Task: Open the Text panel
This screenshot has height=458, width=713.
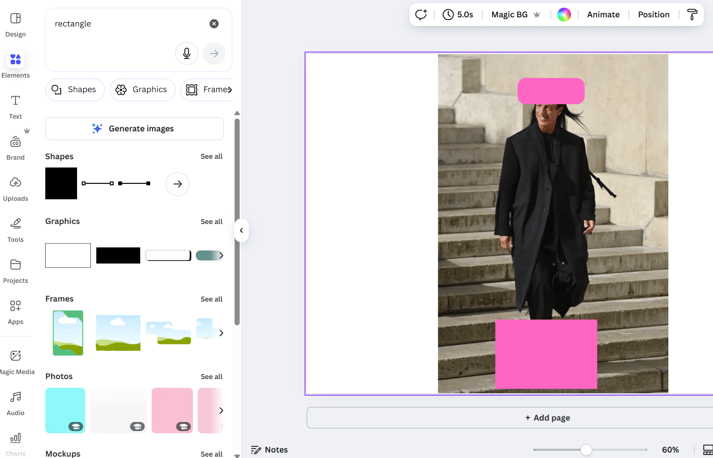Action: pyautogui.click(x=16, y=107)
